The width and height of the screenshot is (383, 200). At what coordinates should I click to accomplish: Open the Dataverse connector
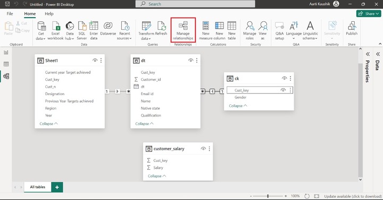[x=108, y=28]
